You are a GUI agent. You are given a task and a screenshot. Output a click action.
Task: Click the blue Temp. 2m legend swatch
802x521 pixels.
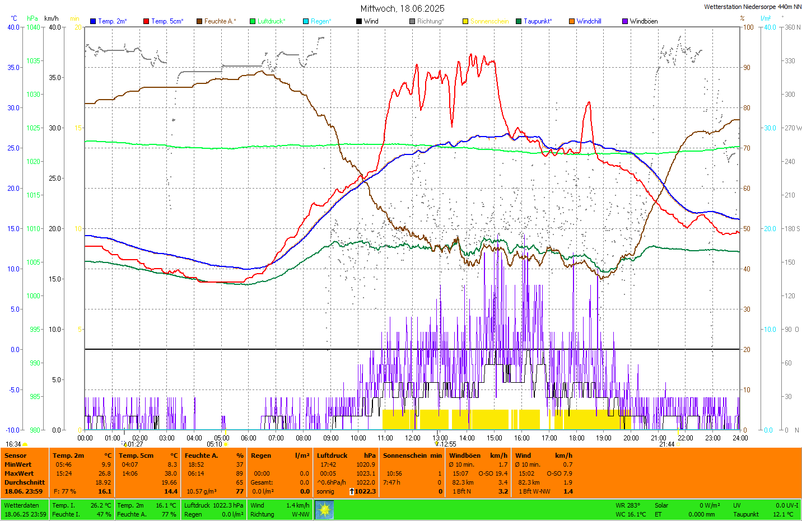93,21
